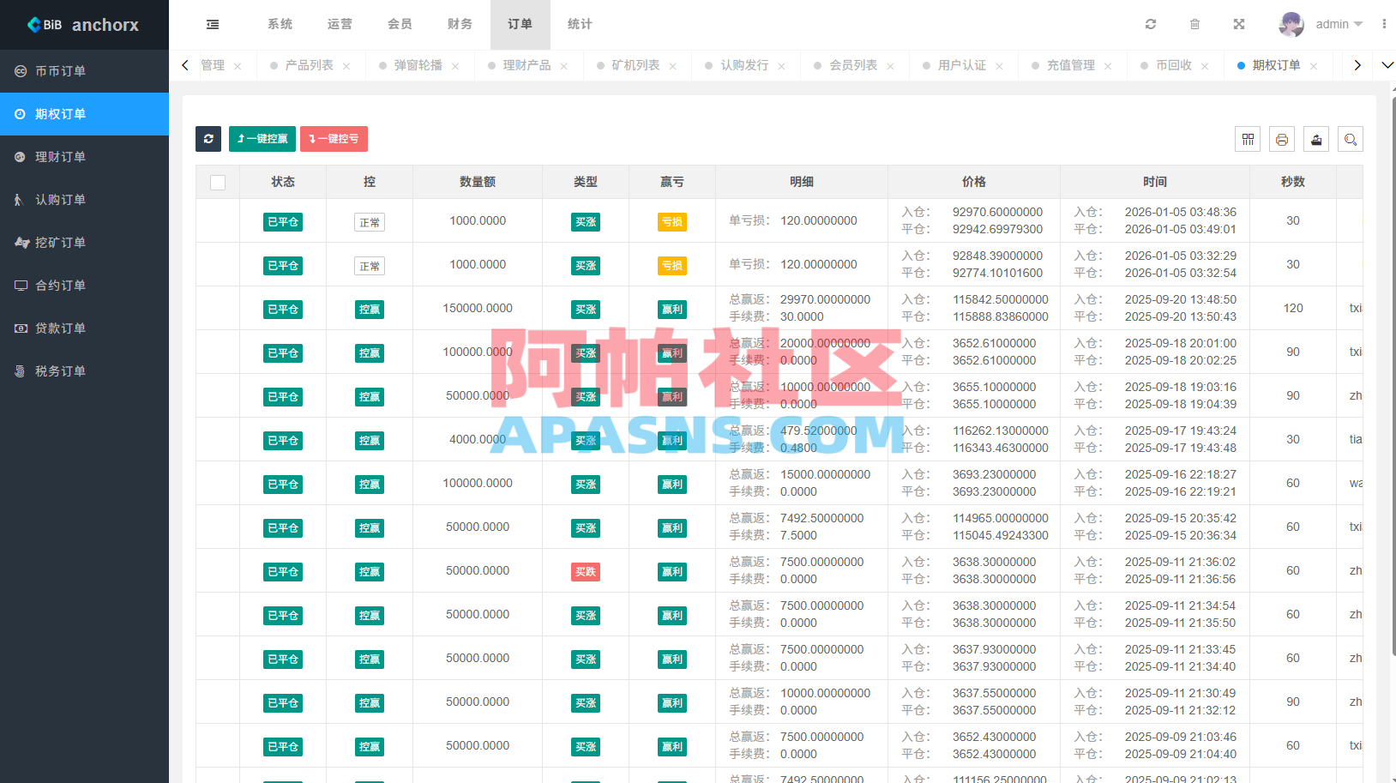
Task: Open 理财订单 in sidebar
Action: 84,157
